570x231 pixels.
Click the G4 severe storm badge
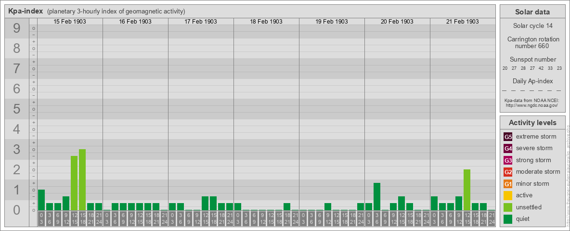(x=508, y=149)
